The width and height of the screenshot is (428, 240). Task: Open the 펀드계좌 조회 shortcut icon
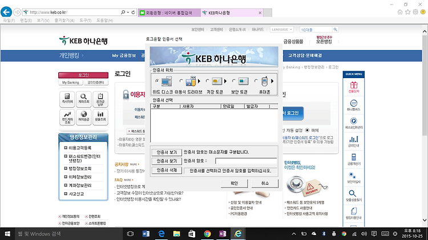[x=67, y=117]
